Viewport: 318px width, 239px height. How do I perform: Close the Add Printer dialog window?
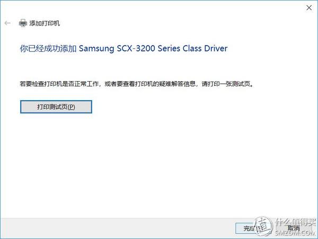pos(309,8)
